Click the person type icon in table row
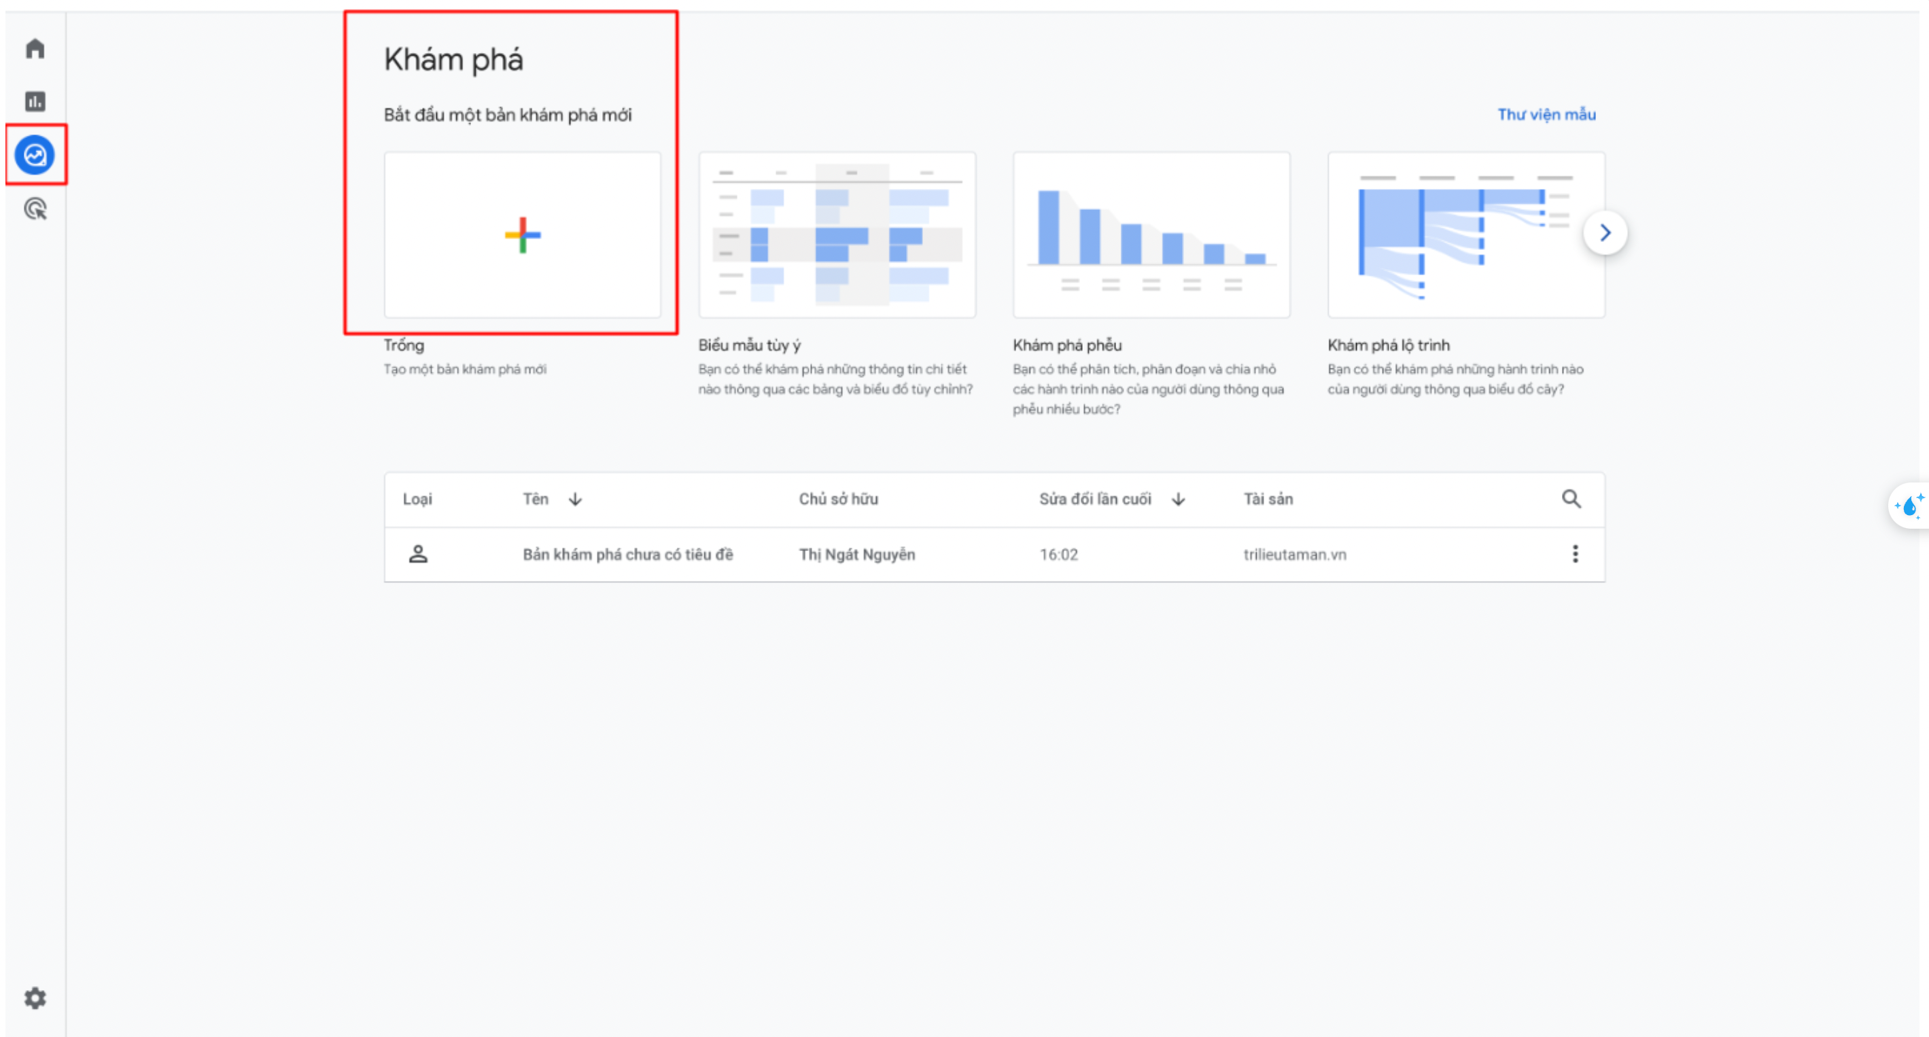This screenshot has height=1037, width=1929. 418,554
